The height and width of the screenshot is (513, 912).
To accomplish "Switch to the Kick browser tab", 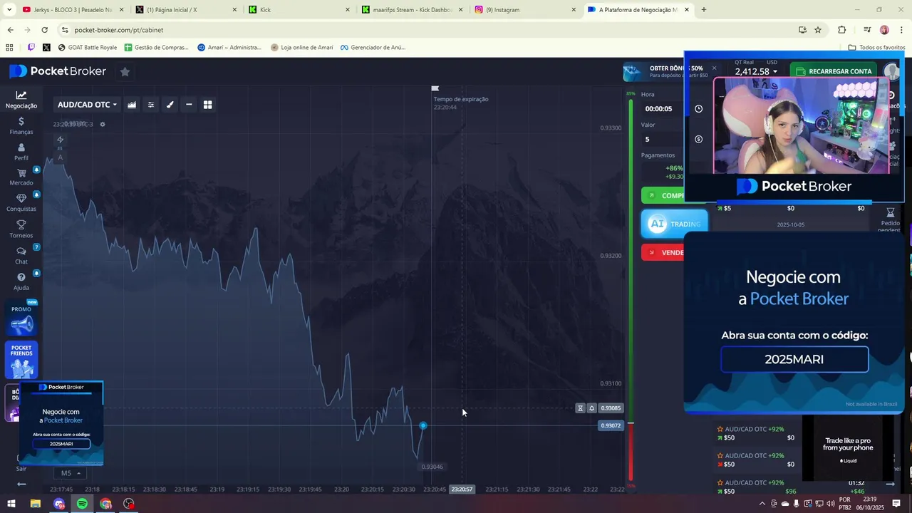I will tap(299, 10).
